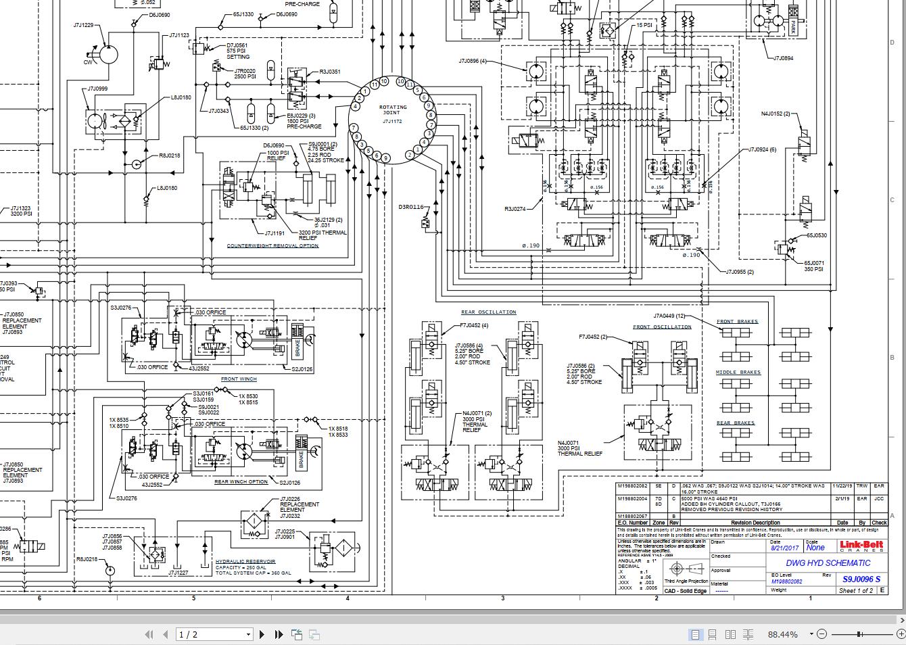The image size is (906, 645).
Task: Go back one page with the previous-page arrow
Action: tap(165, 634)
